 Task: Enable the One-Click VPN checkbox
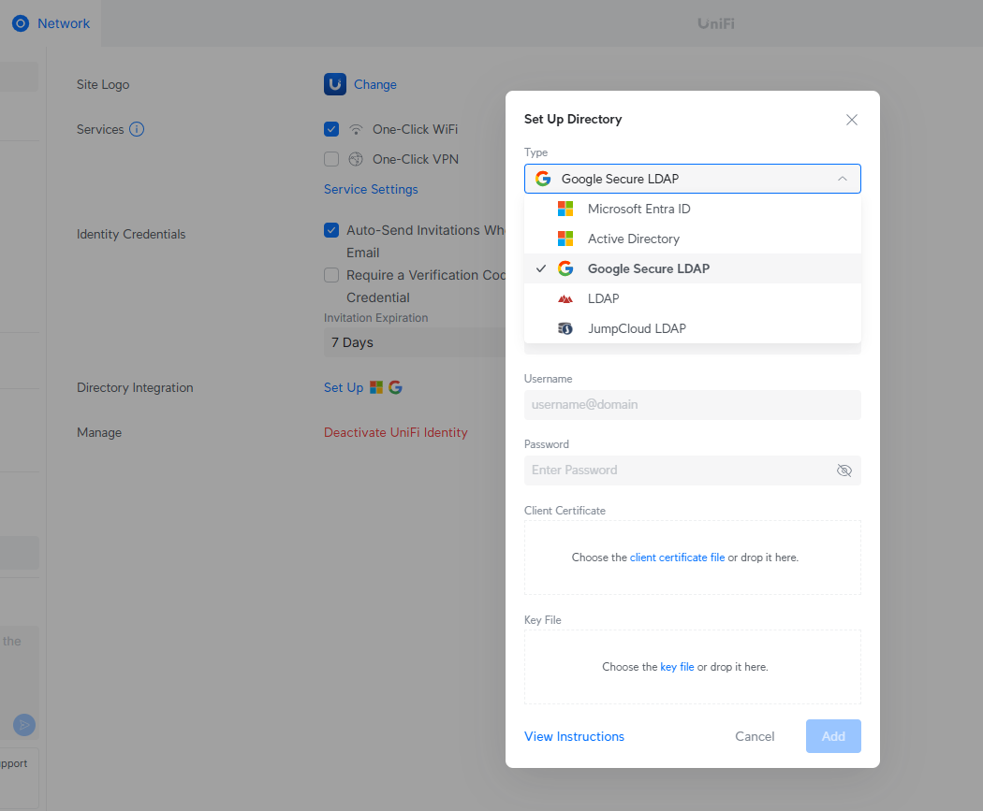[x=331, y=159]
